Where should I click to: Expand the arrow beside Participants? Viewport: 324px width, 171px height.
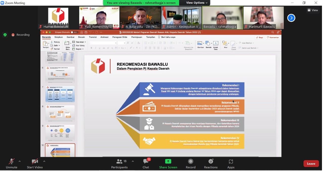(x=133, y=161)
